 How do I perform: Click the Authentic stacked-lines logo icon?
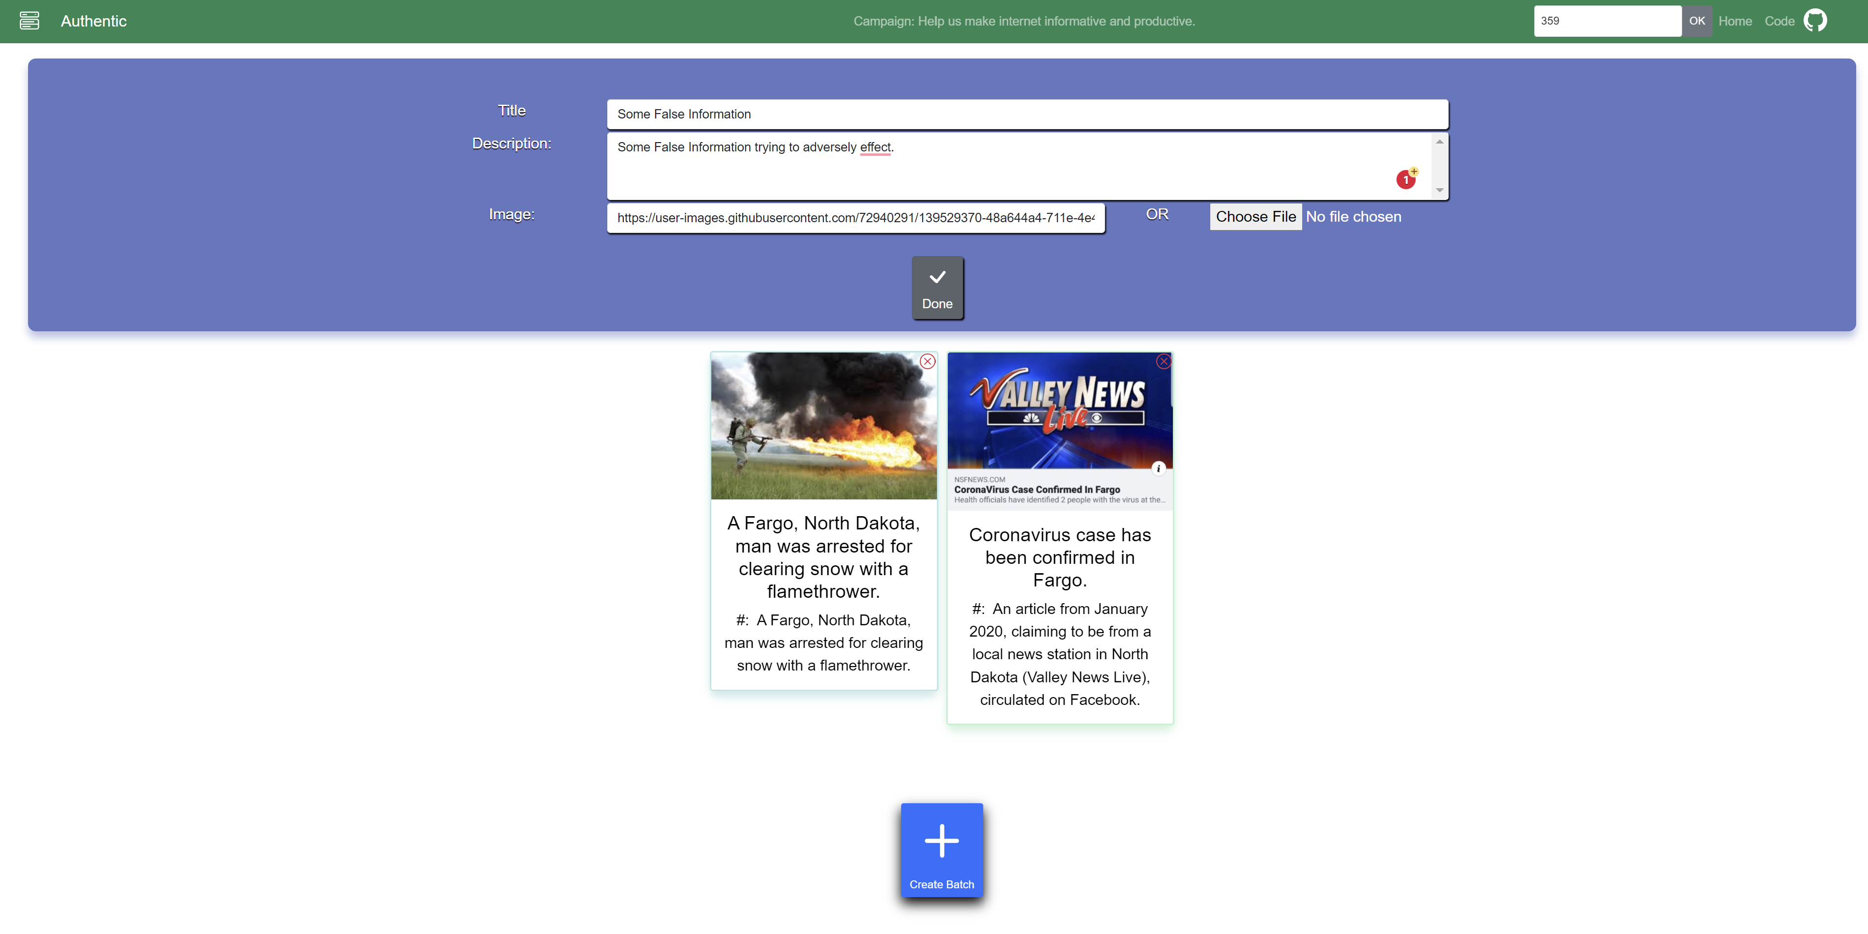click(29, 20)
